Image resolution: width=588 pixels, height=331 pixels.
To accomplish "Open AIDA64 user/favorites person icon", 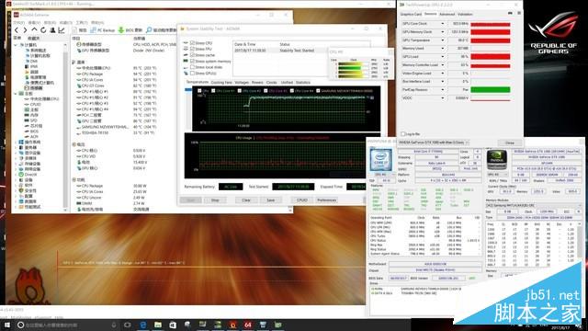I will pyautogui.click(x=52, y=30).
